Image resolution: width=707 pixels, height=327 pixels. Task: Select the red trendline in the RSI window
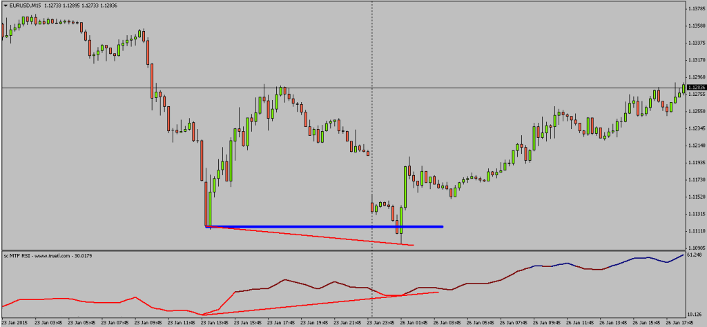320,303
